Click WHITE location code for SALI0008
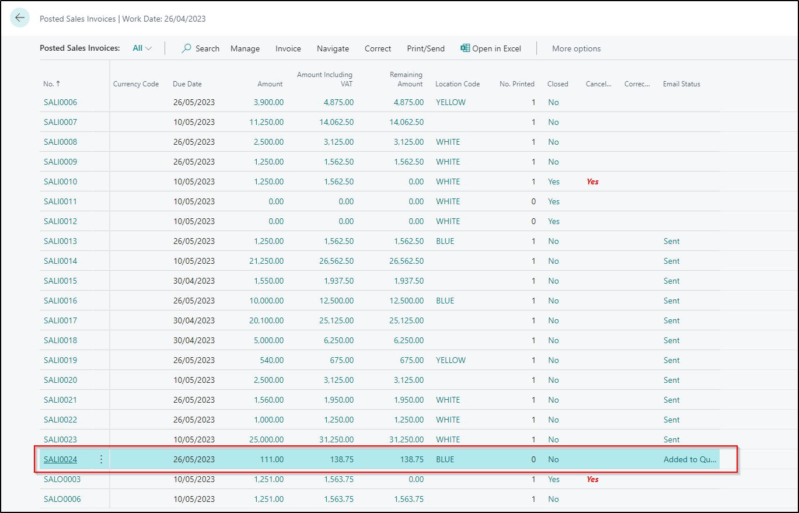 pyautogui.click(x=448, y=142)
